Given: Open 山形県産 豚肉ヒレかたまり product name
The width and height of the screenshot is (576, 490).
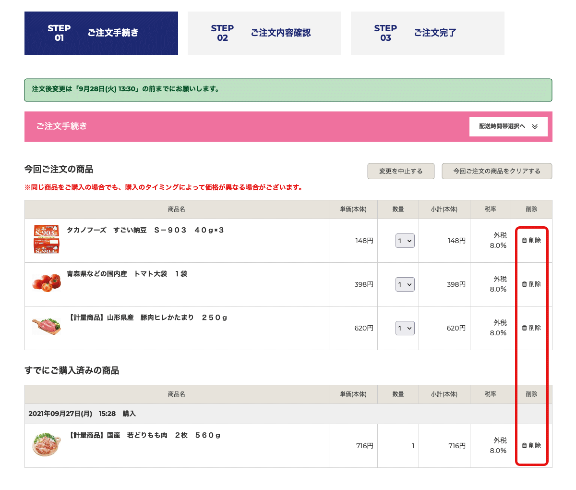Looking at the screenshot, I should 147,318.
